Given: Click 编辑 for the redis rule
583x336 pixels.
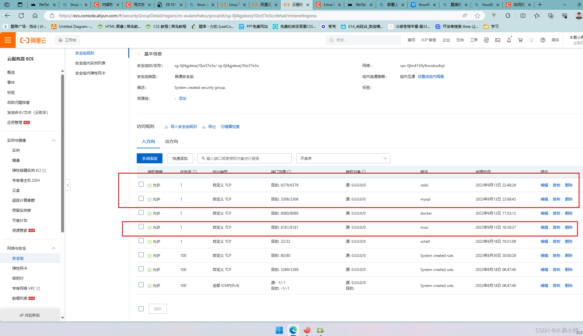Looking at the screenshot, I should [544, 185].
